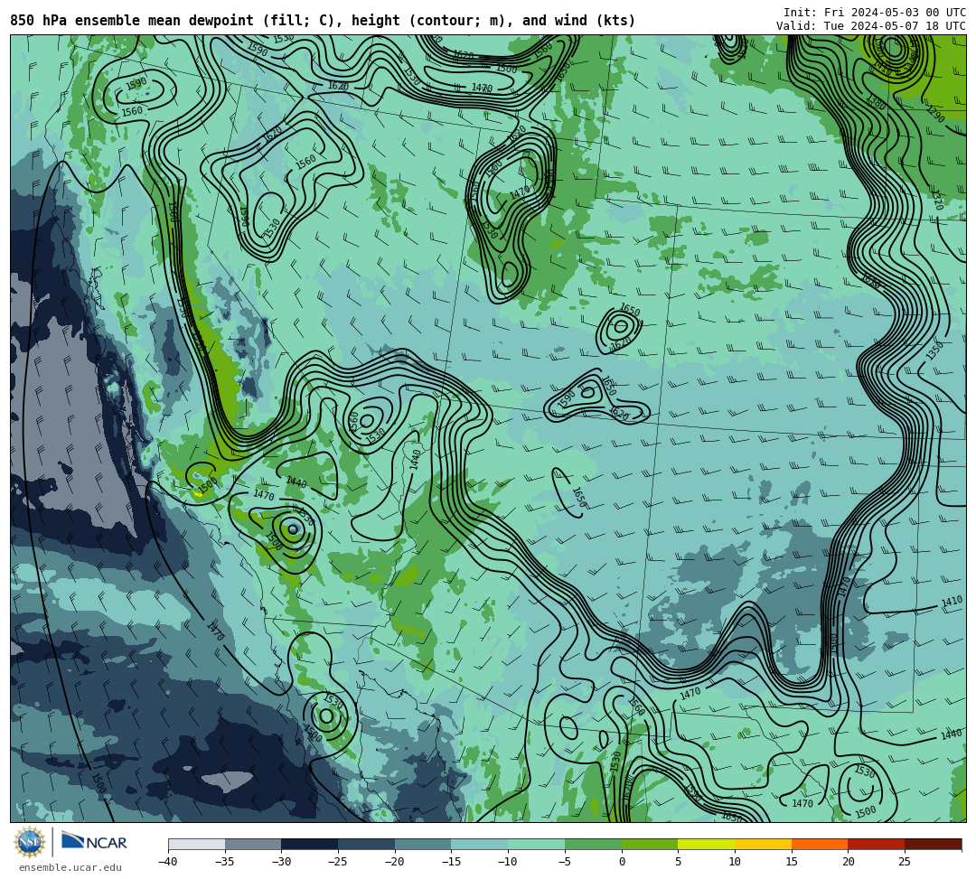Click the colorbar tick label 25
Image resolution: width=976 pixels, height=879 pixels.
(x=905, y=862)
